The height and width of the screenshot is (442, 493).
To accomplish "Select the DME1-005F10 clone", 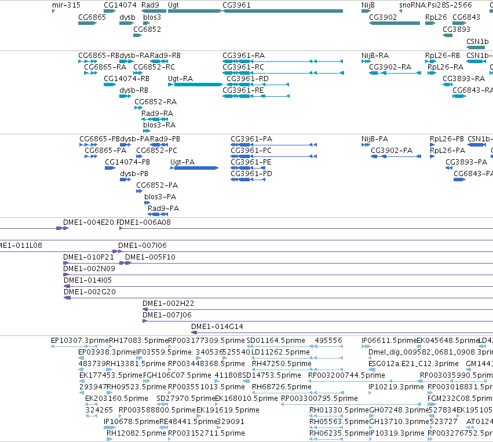I will coord(309,263).
